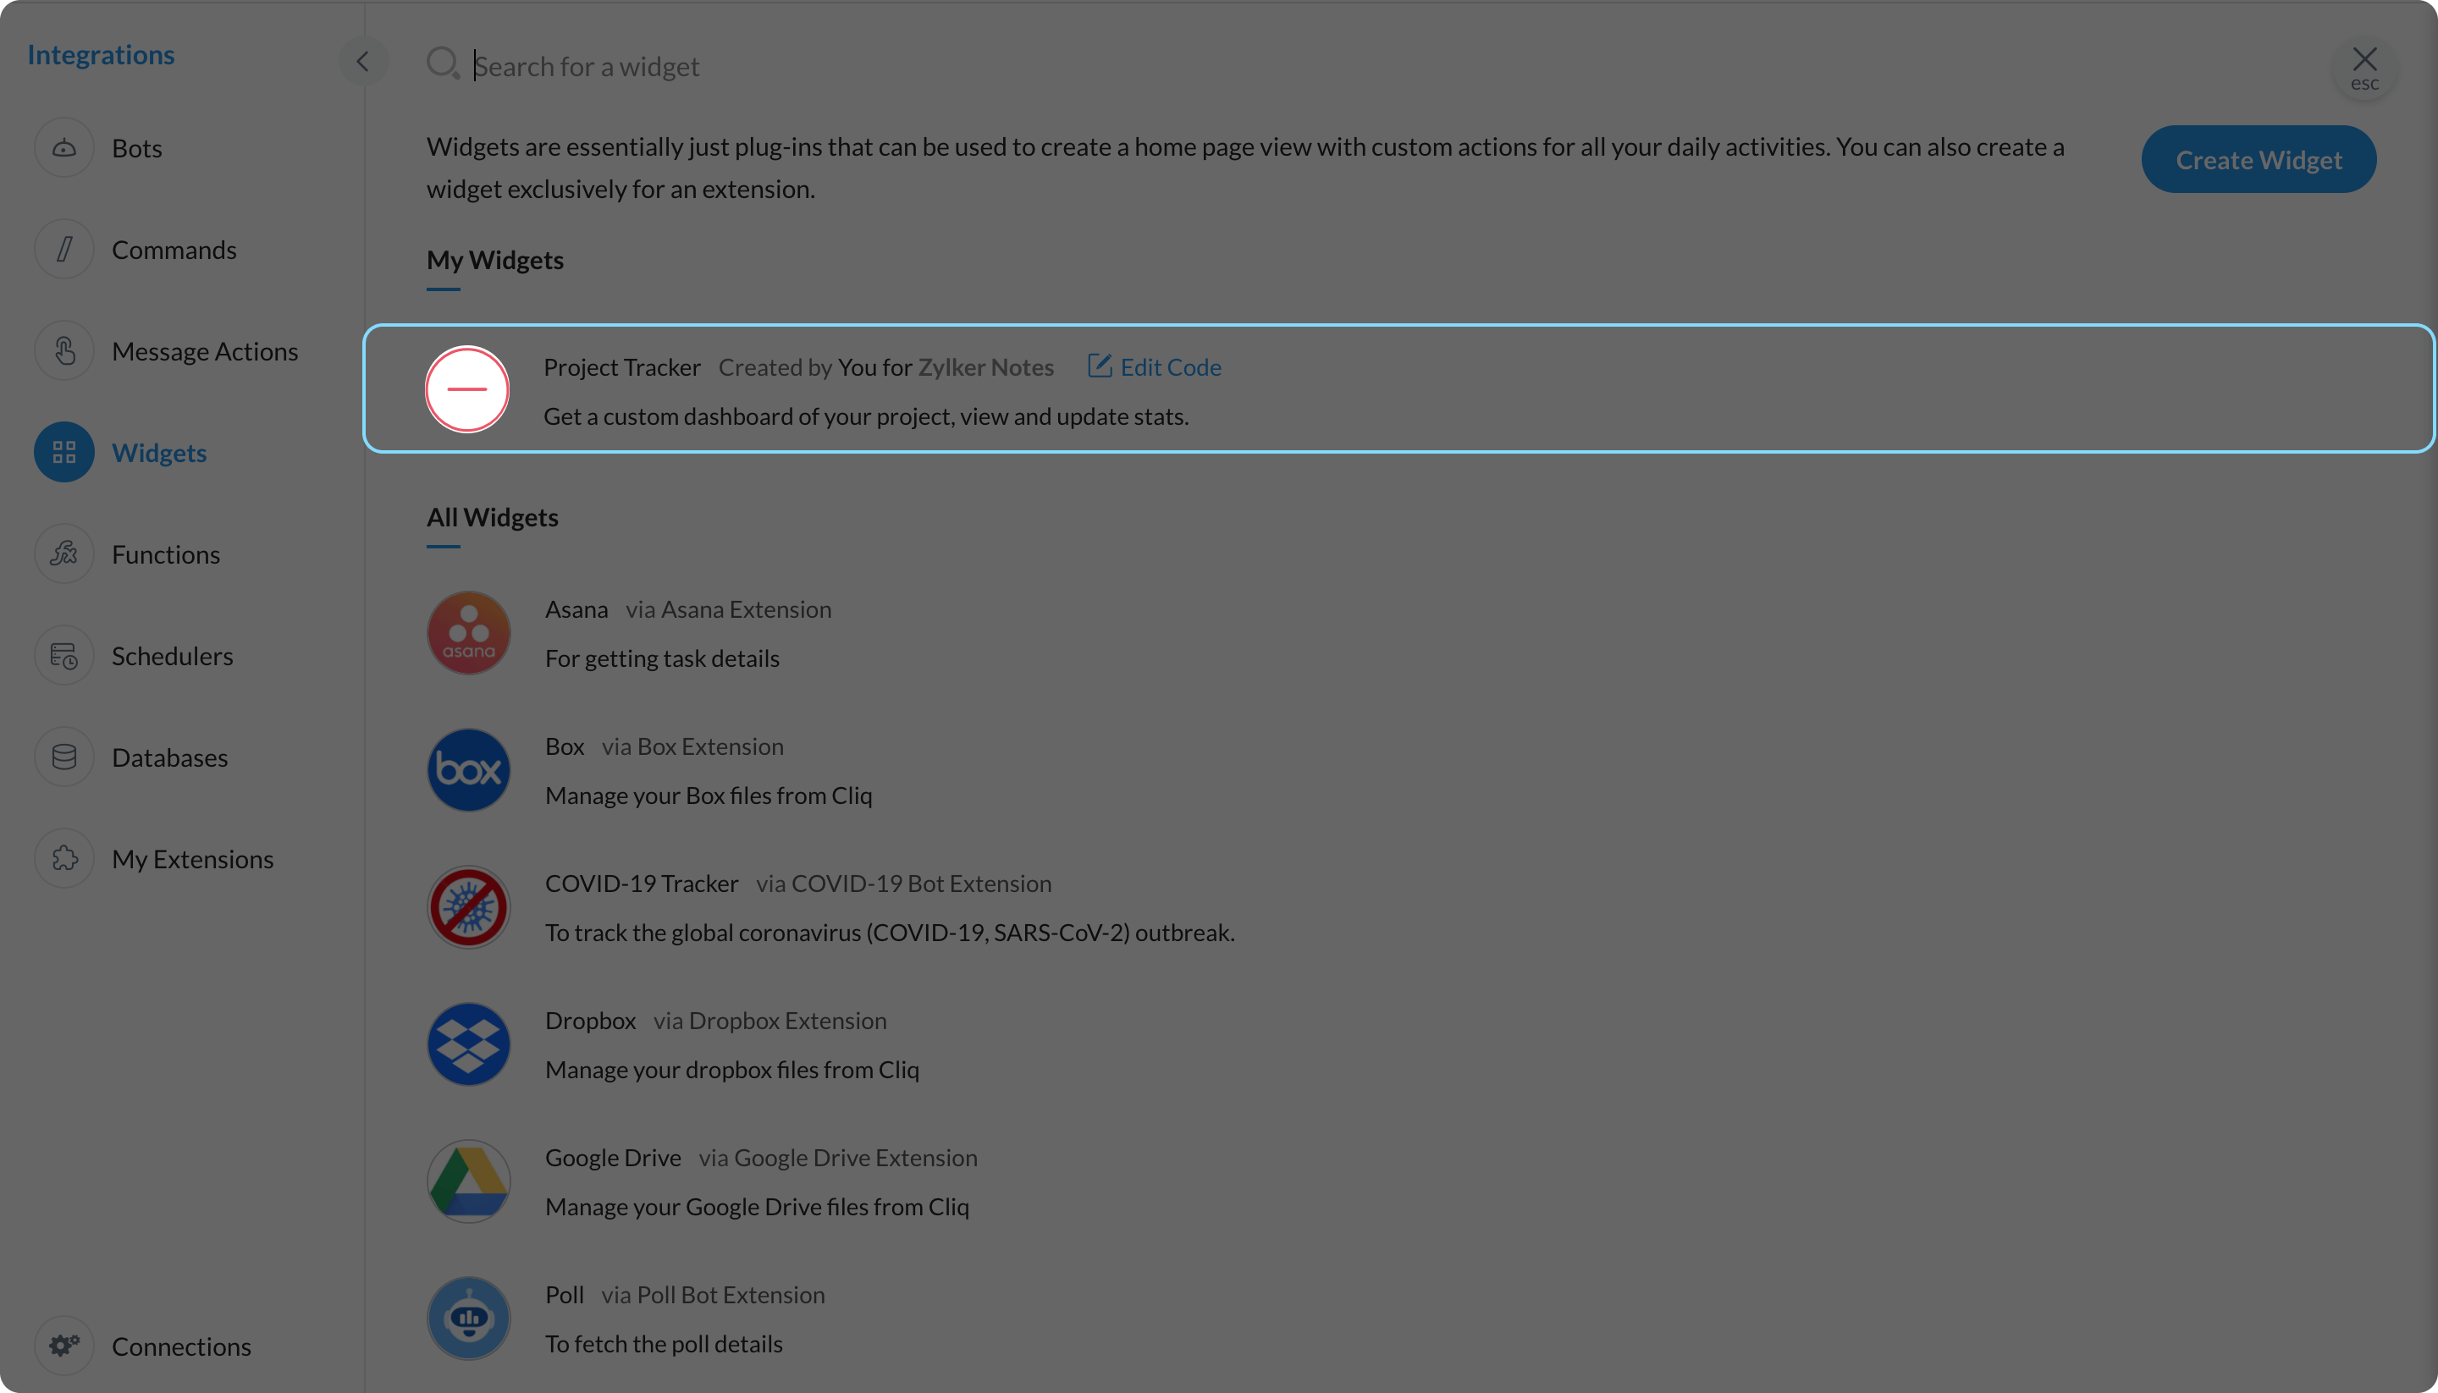Viewport: 2438px width, 1393px height.
Task: Close the panel with esc X button
Action: coord(2364,68)
